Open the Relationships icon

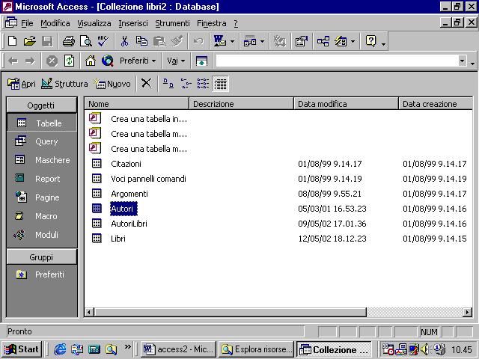pyautogui.click(x=323, y=41)
